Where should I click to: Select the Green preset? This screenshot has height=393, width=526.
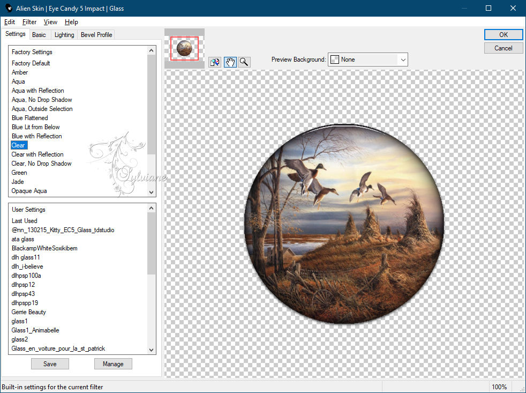19,173
